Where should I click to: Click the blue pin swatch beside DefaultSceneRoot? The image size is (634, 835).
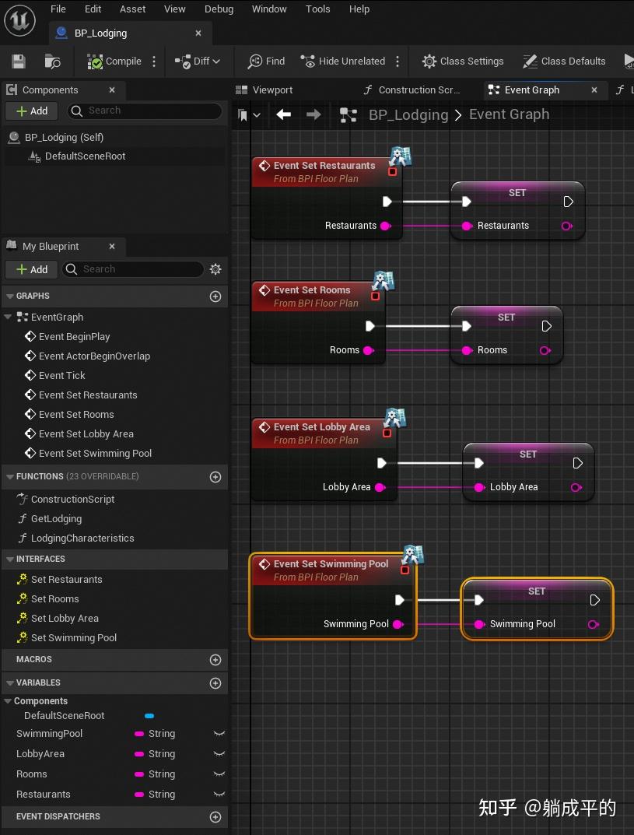click(149, 715)
